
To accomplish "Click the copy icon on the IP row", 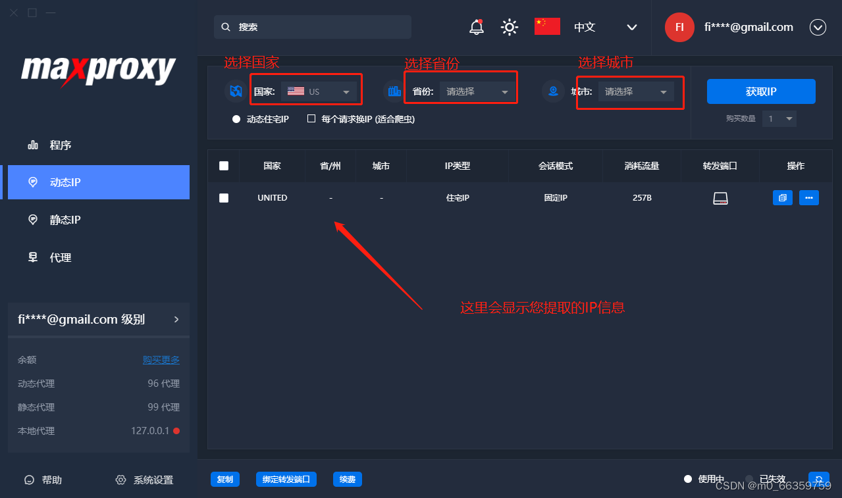I will click(782, 197).
